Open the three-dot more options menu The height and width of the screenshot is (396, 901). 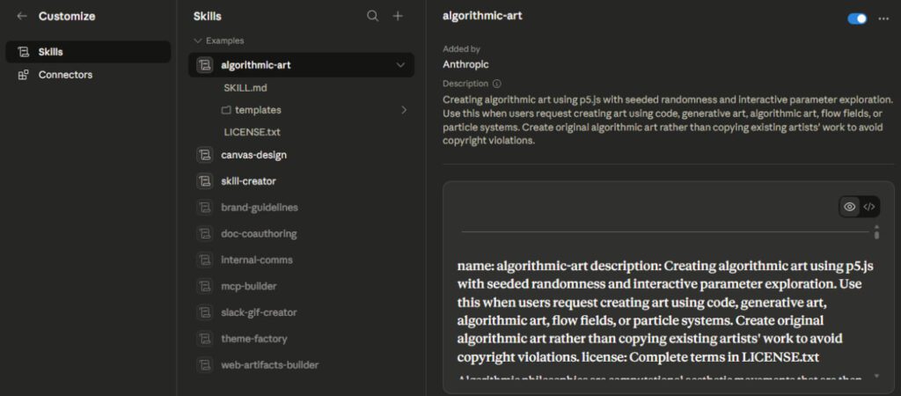(883, 18)
